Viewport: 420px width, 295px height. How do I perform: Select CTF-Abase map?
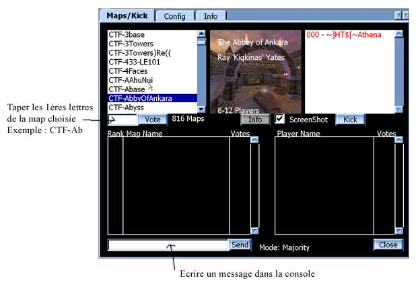tap(152, 89)
